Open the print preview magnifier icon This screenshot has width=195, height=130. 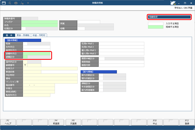click(10, 3)
